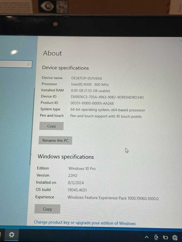Open the network globe tray icon

point(175,238)
